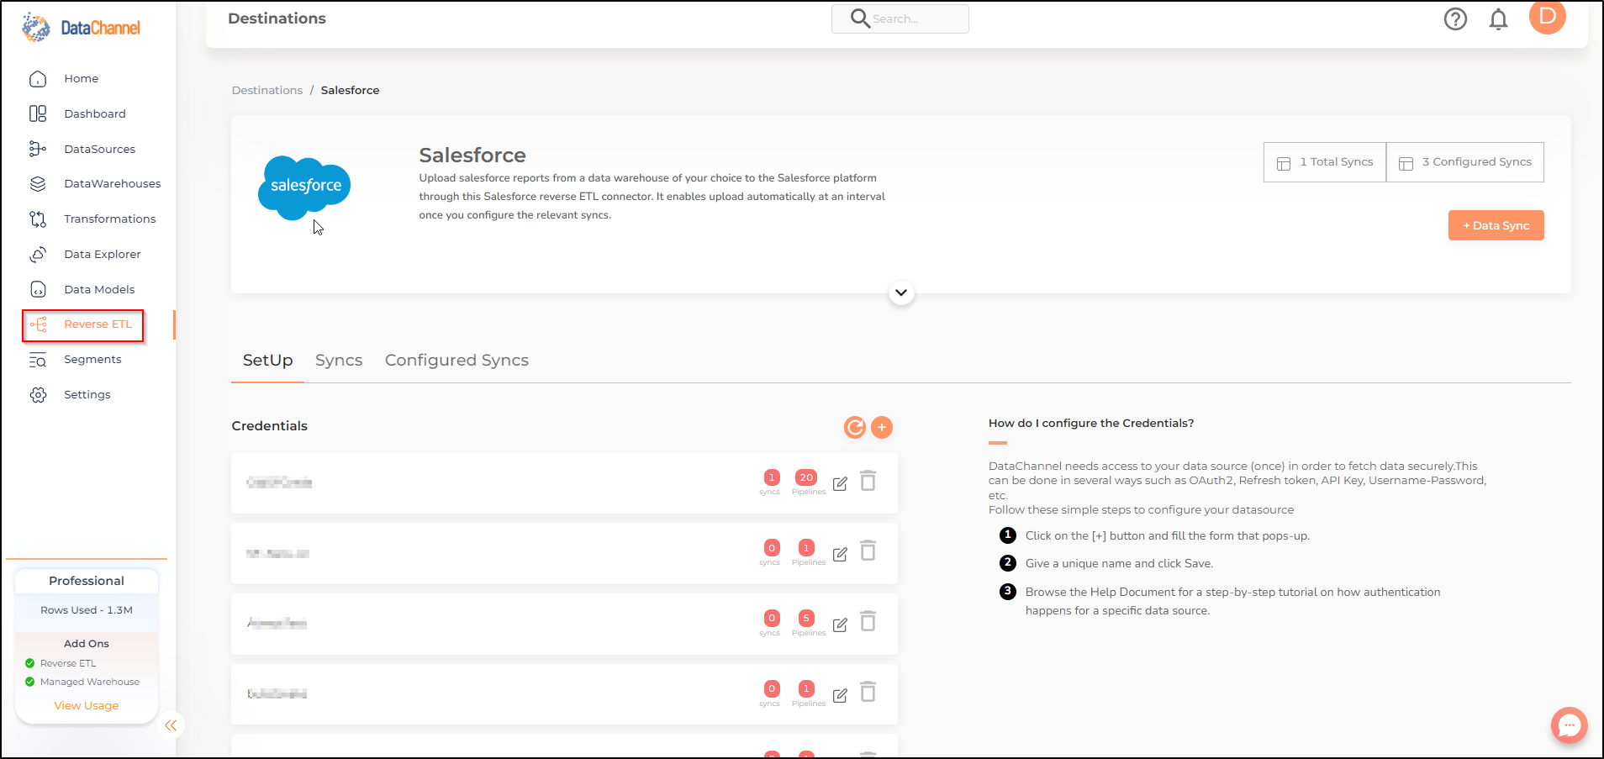Viewport: 1604px width, 759px height.
Task: Click the Transformations icon
Action: (x=38, y=219)
